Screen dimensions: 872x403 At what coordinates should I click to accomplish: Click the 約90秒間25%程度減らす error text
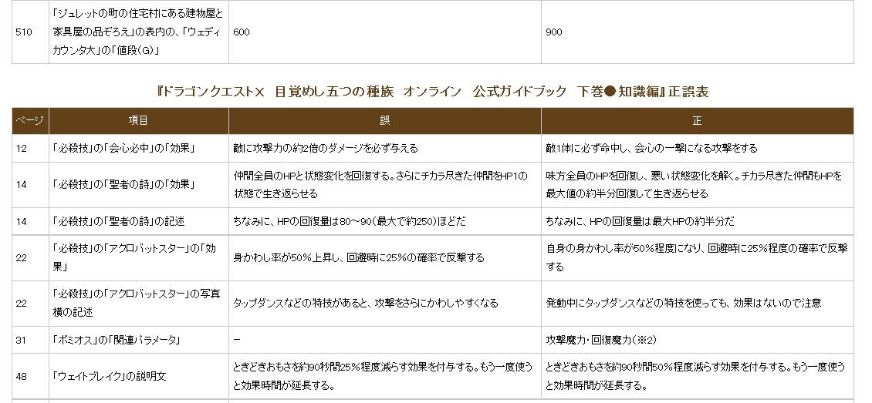[x=383, y=376]
